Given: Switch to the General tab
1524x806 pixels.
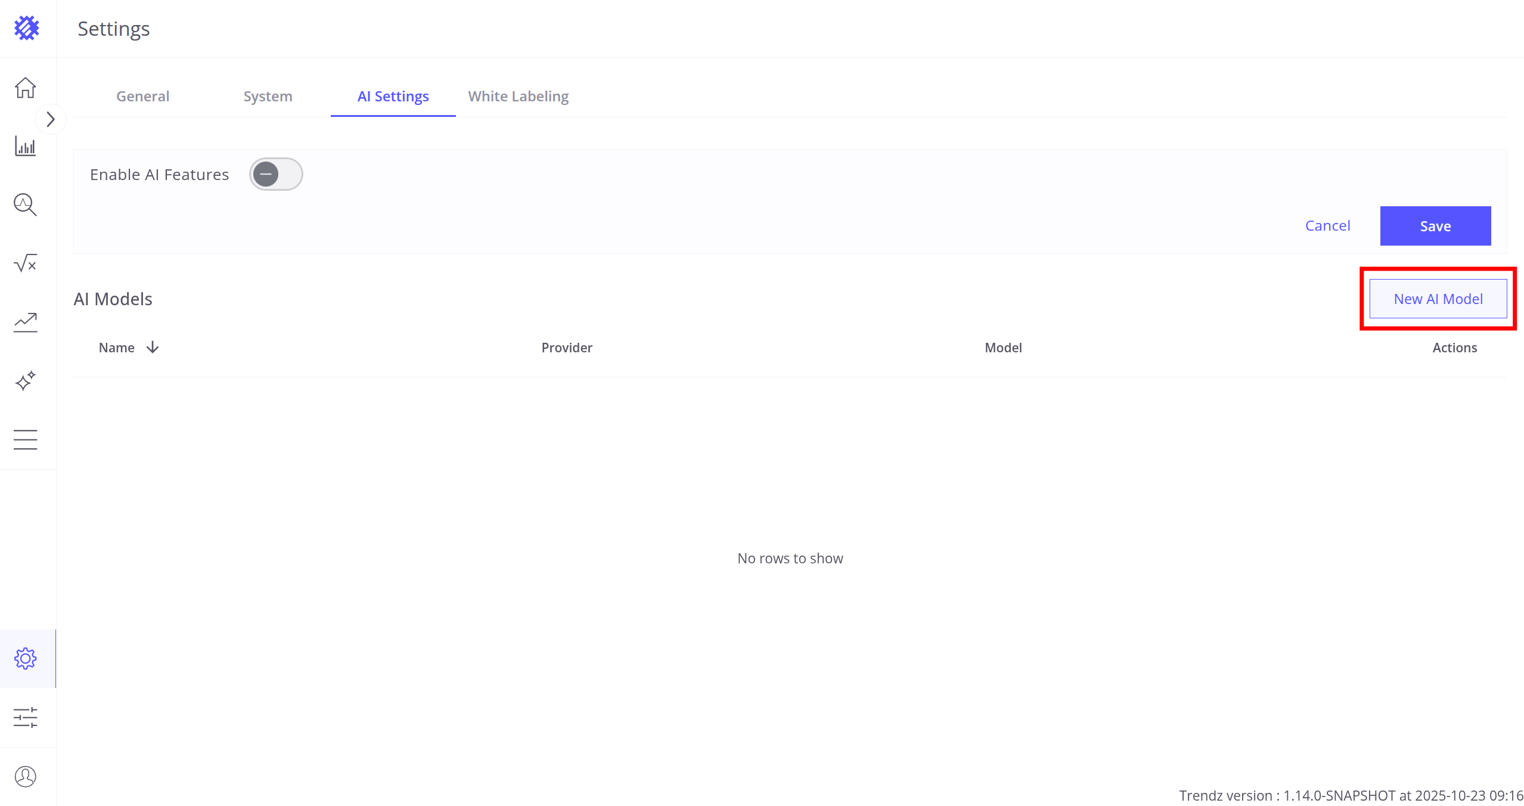Looking at the screenshot, I should tap(142, 97).
